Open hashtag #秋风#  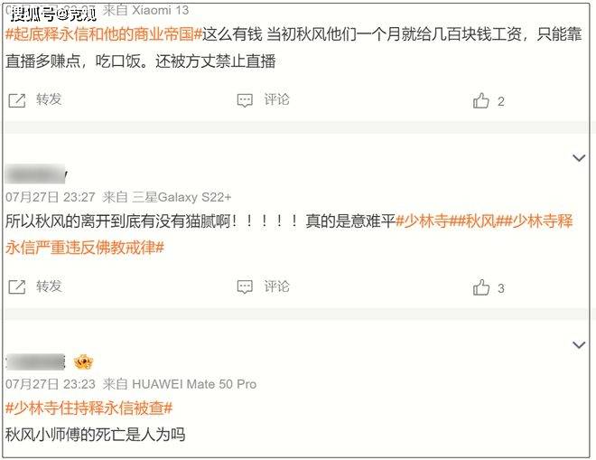click(x=481, y=221)
